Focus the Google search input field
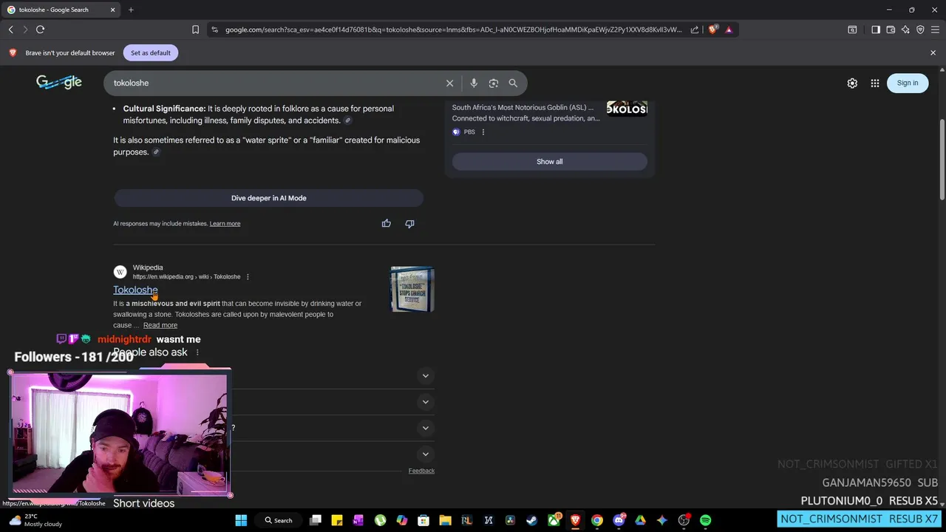 277,83
